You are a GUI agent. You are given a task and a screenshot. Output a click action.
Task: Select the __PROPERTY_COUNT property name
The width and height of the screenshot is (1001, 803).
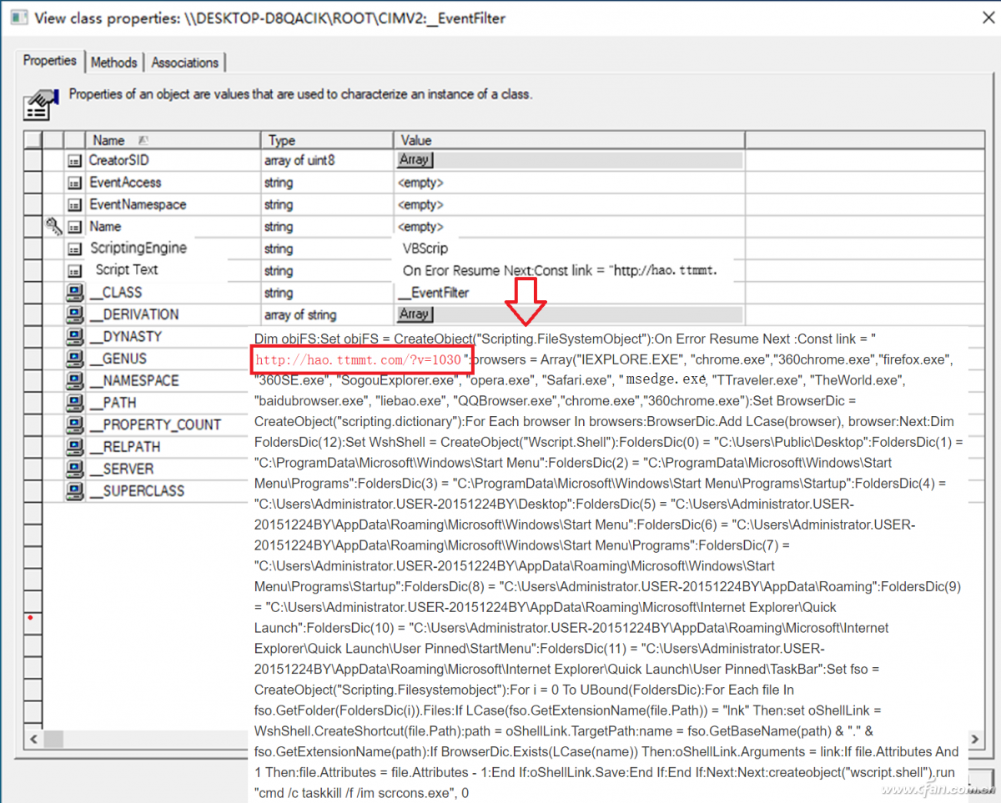click(x=156, y=424)
